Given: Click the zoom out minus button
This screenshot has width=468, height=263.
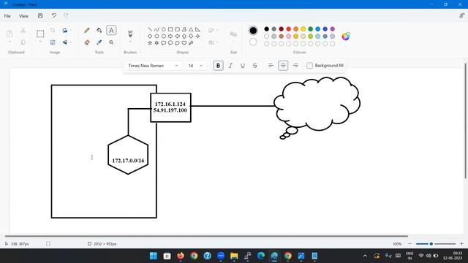Looking at the screenshot, I should tap(409, 244).
